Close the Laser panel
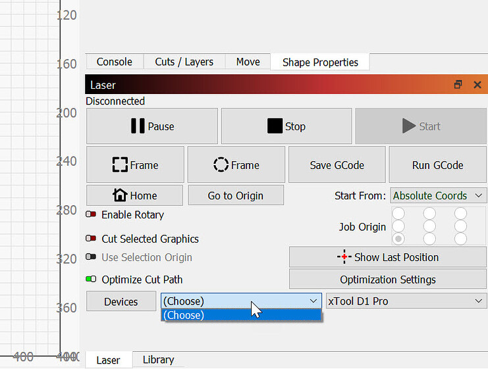 click(477, 85)
